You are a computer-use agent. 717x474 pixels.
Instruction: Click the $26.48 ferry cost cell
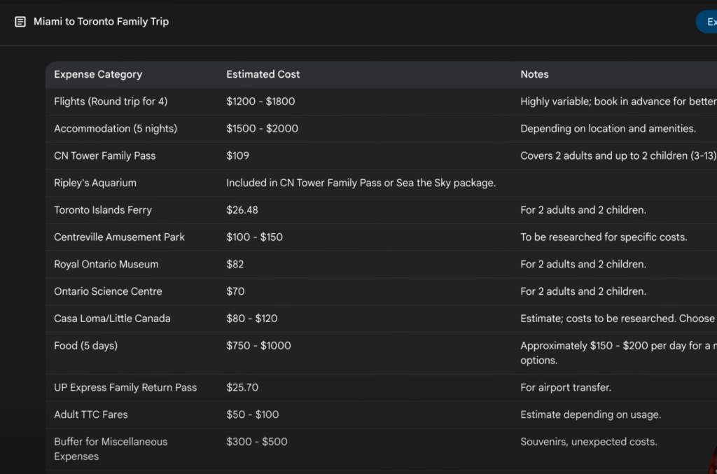242,210
